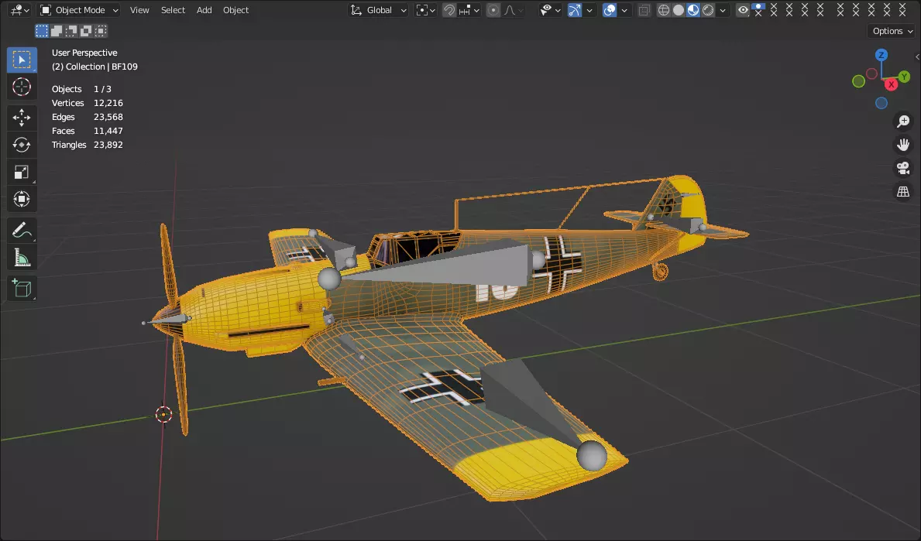Click the Y axis on navigation gizmo

tap(904, 77)
